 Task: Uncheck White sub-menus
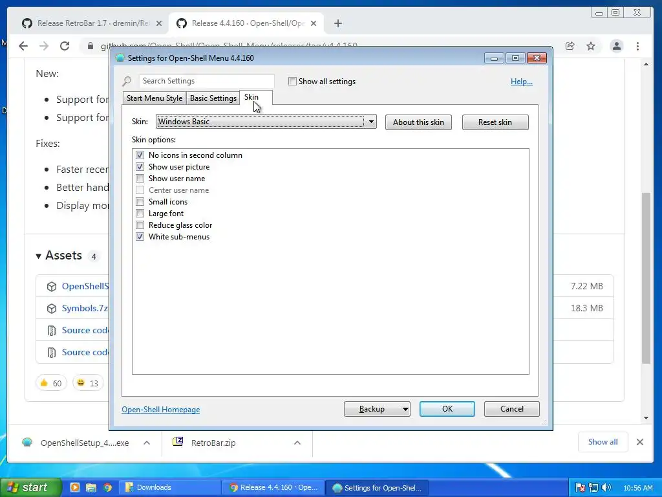(x=140, y=237)
